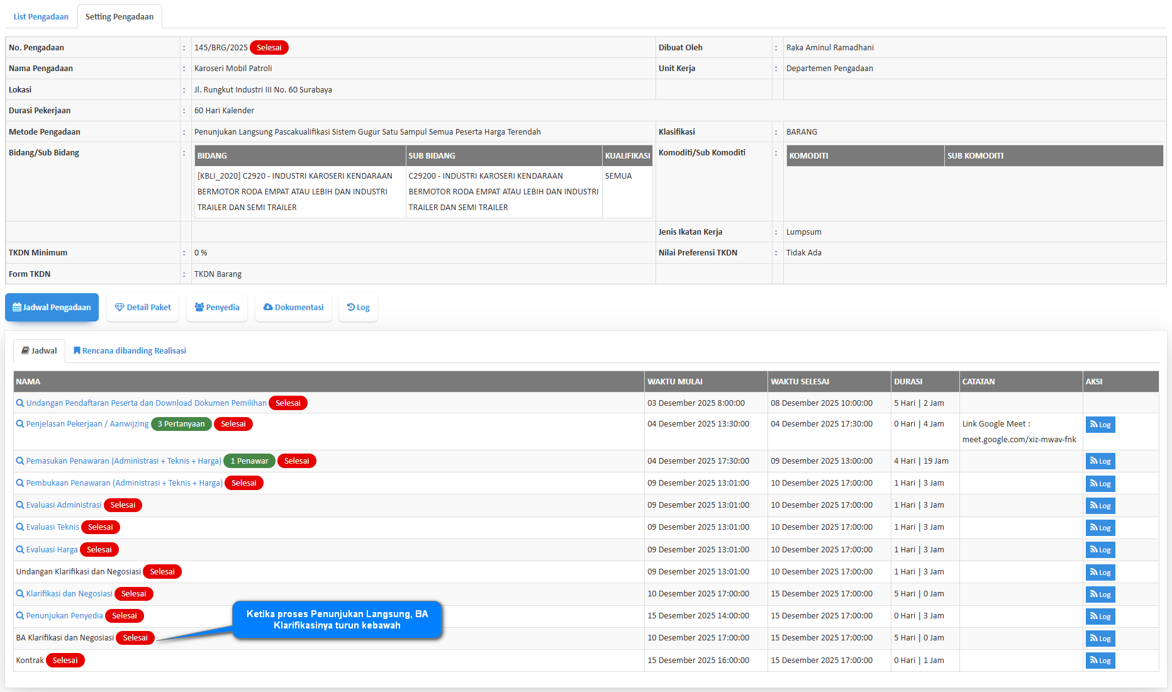Open the Log history button in toolbar

pyautogui.click(x=358, y=308)
